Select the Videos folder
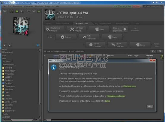 click(7, 108)
